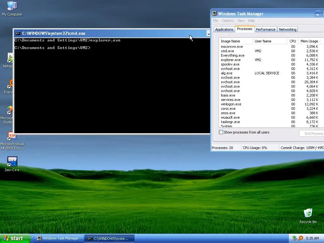Minimize the cmd.exe window
This screenshot has width=324, height=243.
click(208, 34)
